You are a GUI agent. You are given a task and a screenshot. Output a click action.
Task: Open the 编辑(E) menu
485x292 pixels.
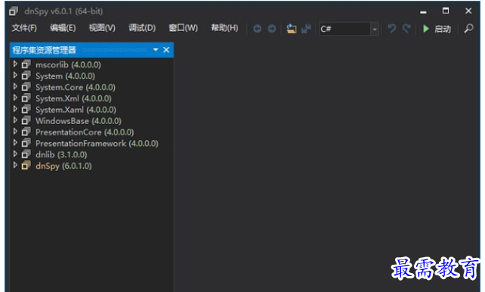point(63,28)
